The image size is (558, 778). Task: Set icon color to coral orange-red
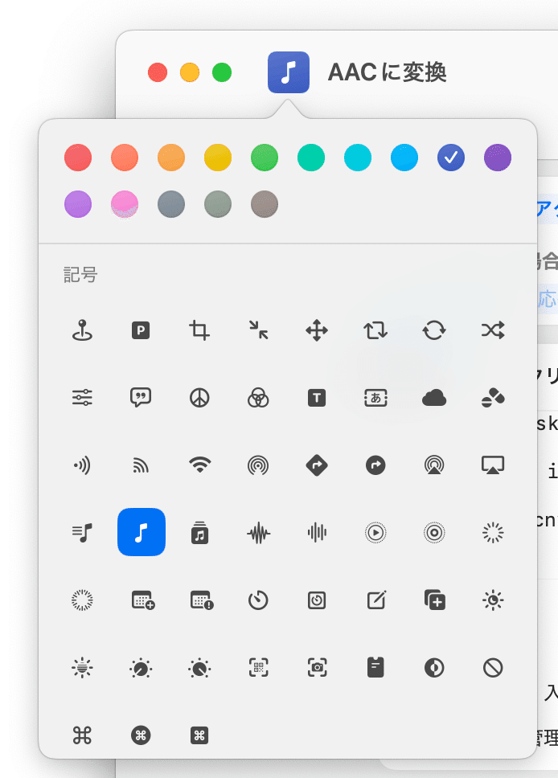pyautogui.click(x=125, y=158)
